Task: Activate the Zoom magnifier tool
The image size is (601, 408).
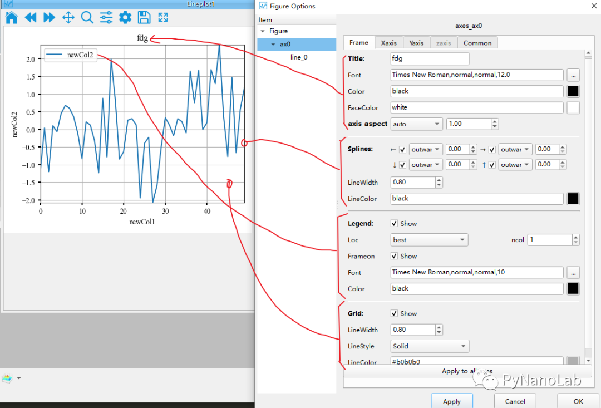Action: click(87, 17)
